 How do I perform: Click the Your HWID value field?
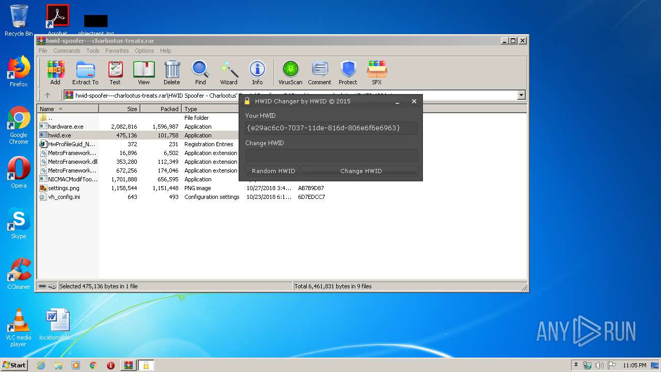pyautogui.click(x=332, y=128)
